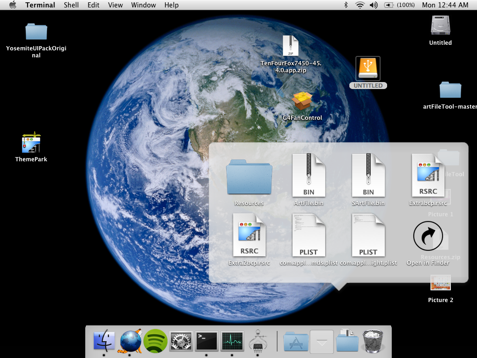Image resolution: width=477 pixels, height=358 pixels.
Task: Open ArtFile.bin in the stack grid
Action: pos(308,175)
